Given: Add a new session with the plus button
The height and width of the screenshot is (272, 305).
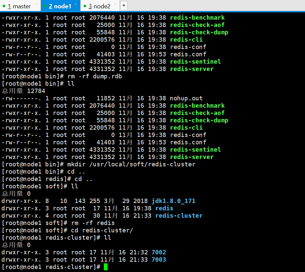Looking at the screenshot, I should [124, 5].
